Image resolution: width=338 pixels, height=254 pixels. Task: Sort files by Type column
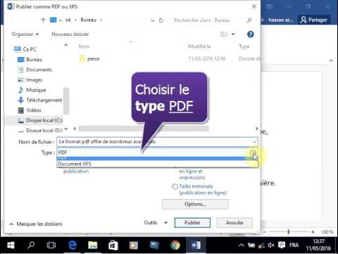244,47
